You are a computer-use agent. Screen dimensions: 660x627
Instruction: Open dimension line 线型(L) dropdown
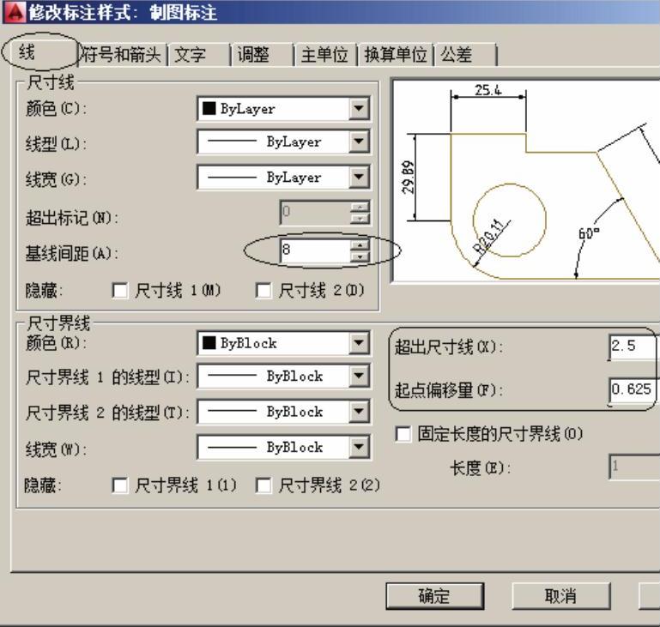[x=360, y=142]
